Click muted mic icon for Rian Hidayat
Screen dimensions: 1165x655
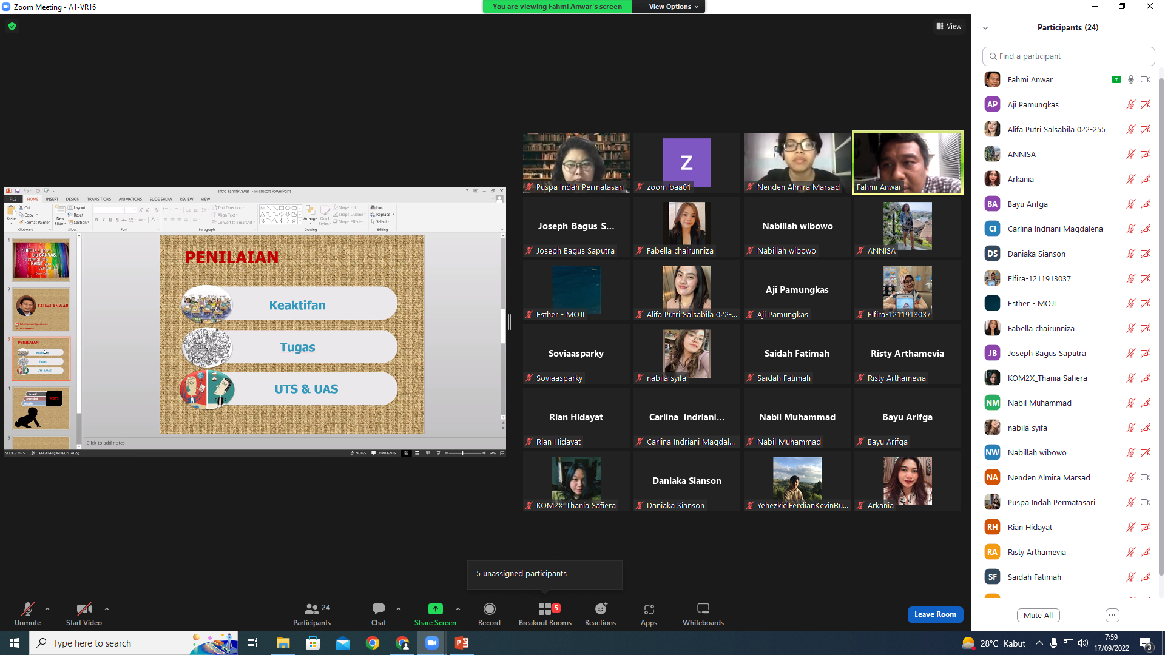(x=1131, y=527)
